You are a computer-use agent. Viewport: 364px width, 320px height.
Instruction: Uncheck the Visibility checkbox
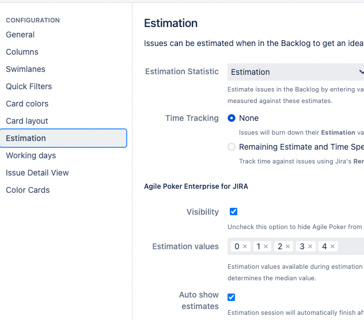233,211
